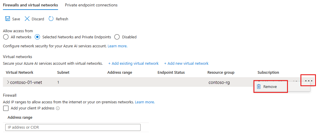The image size is (320, 137).
Task: Click the trash can Remove icon
Action: [259, 87]
